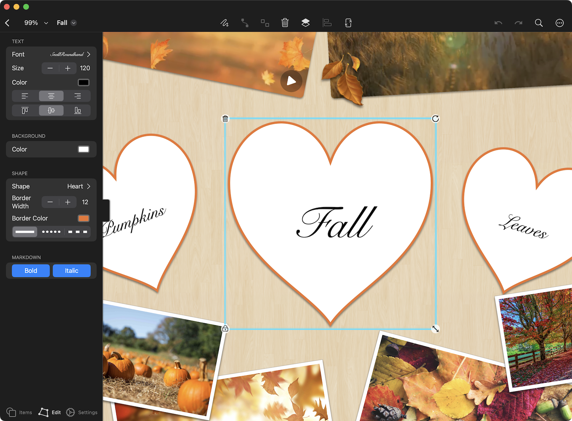Viewport: 572px width, 421px height.
Task: Open the Shape picker showing Heart
Action: coord(51,186)
